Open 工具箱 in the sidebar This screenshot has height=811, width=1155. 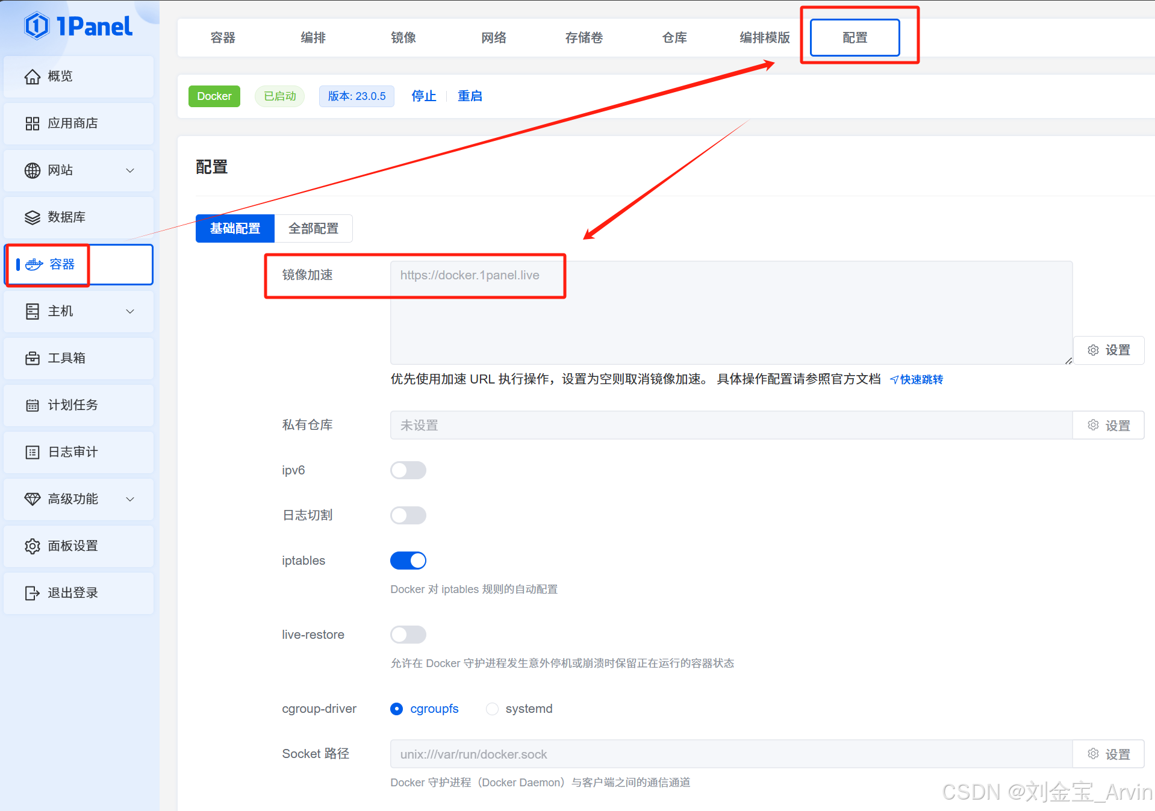(78, 358)
